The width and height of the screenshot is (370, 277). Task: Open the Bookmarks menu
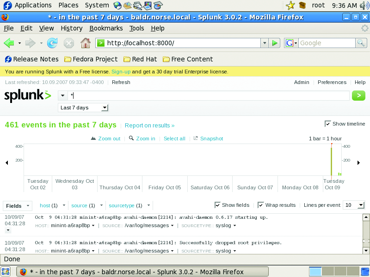pos(106,28)
